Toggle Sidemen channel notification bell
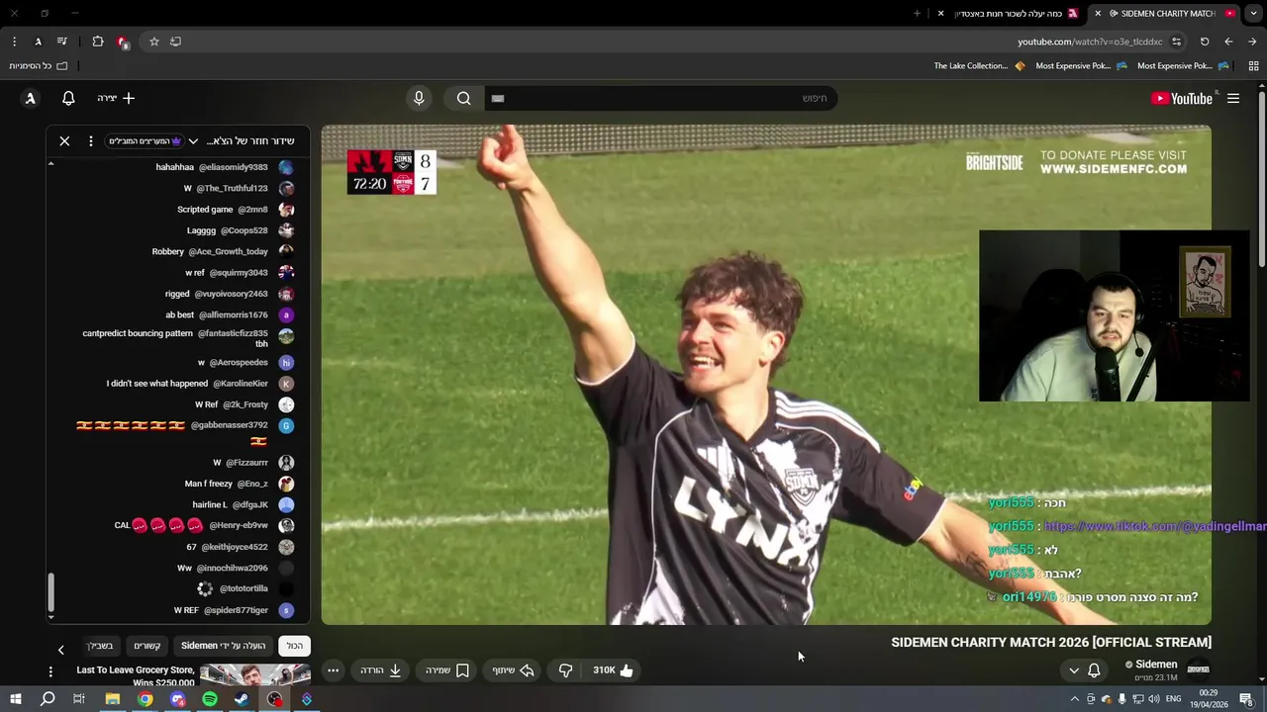 click(x=1094, y=670)
